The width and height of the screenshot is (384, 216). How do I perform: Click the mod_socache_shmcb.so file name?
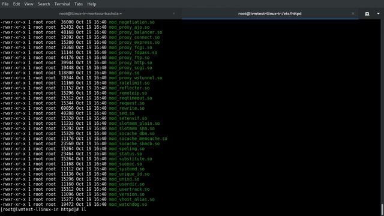click(134, 144)
